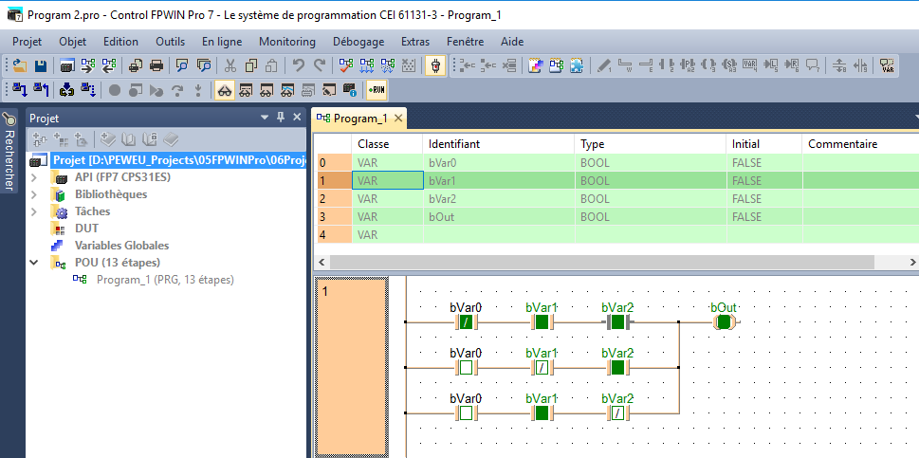Click the Print icon in toolbar
This screenshot has height=458, width=919.
[156, 66]
